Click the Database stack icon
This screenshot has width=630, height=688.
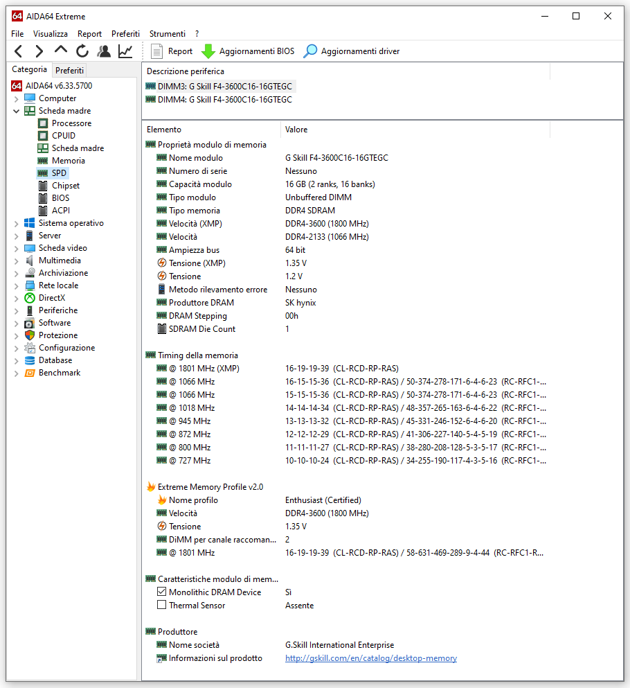point(30,360)
